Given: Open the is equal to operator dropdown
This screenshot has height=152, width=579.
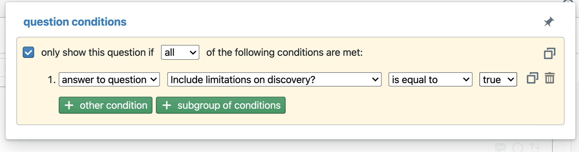Looking at the screenshot, I should (x=430, y=79).
